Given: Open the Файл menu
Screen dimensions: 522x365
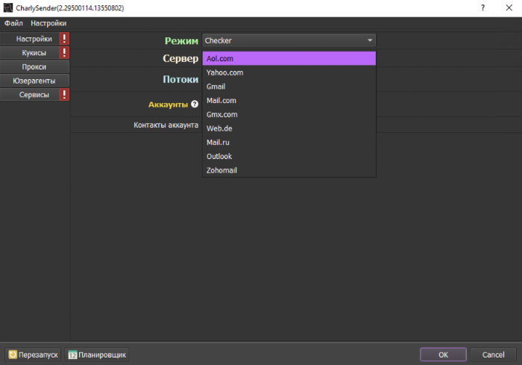Looking at the screenshot, I should tap(13, 23).
